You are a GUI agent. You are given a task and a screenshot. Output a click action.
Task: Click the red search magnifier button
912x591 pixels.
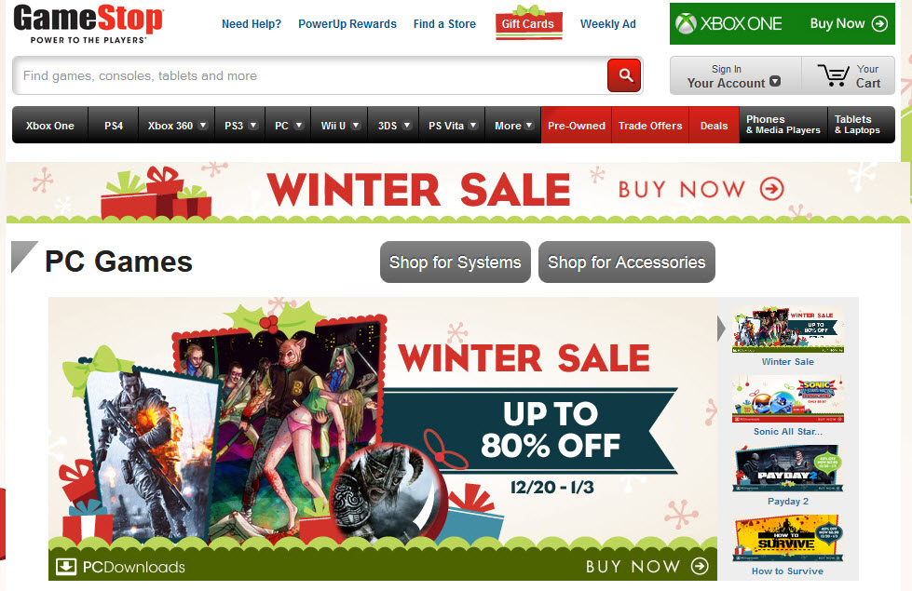coord(624,75)
